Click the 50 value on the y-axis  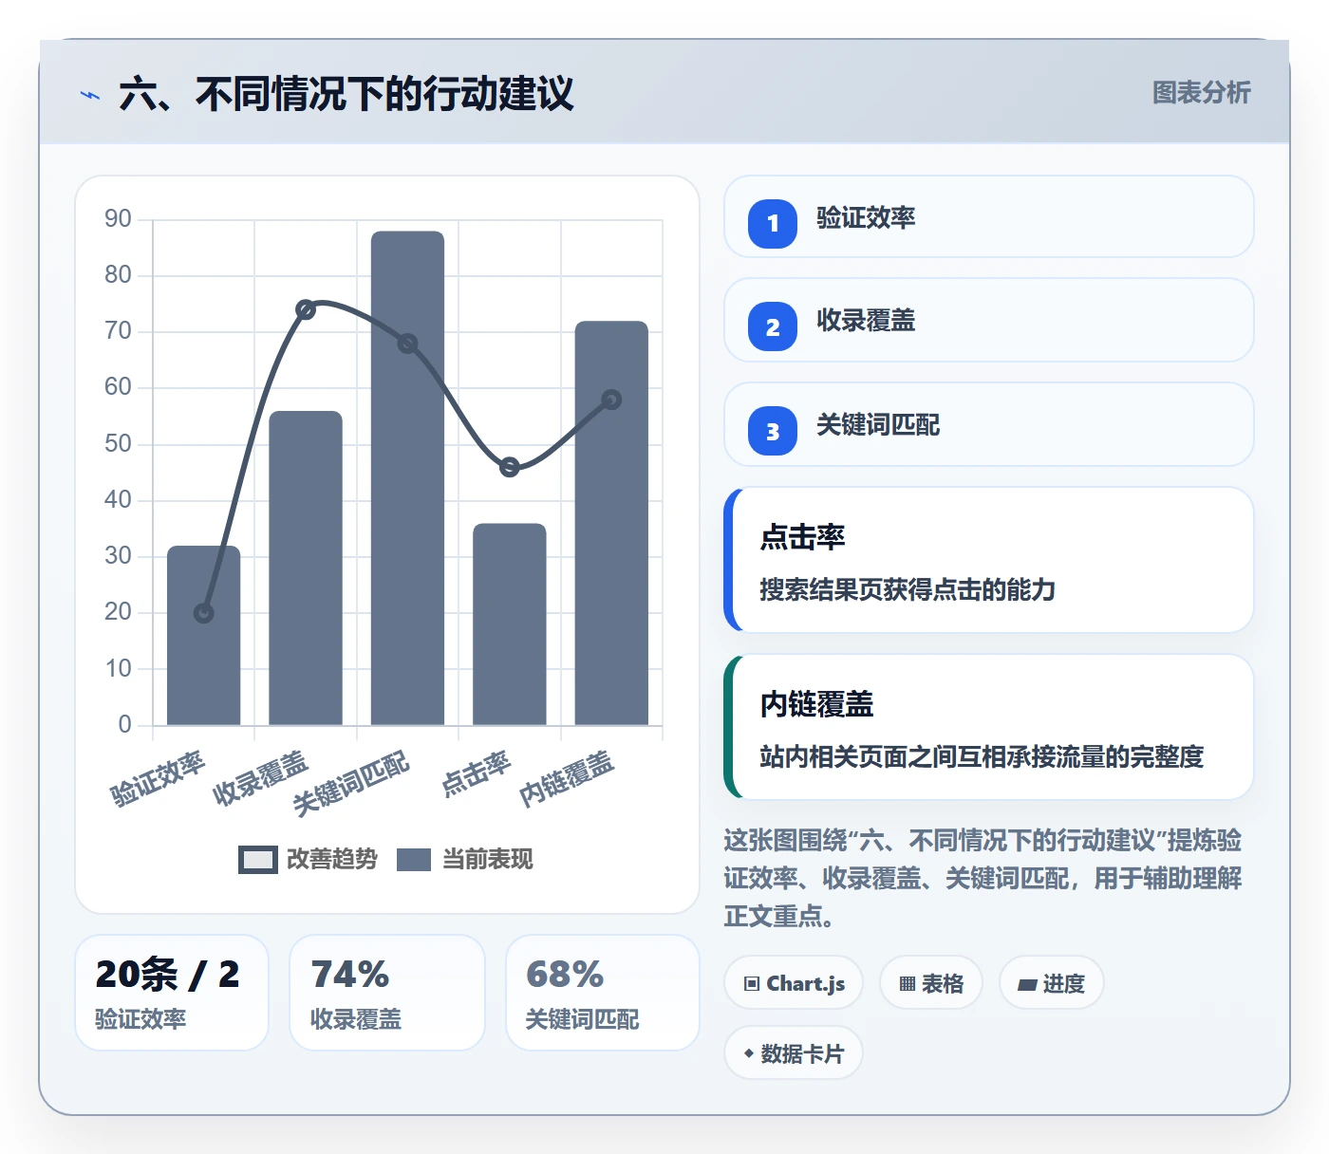[x=118, y=444]
